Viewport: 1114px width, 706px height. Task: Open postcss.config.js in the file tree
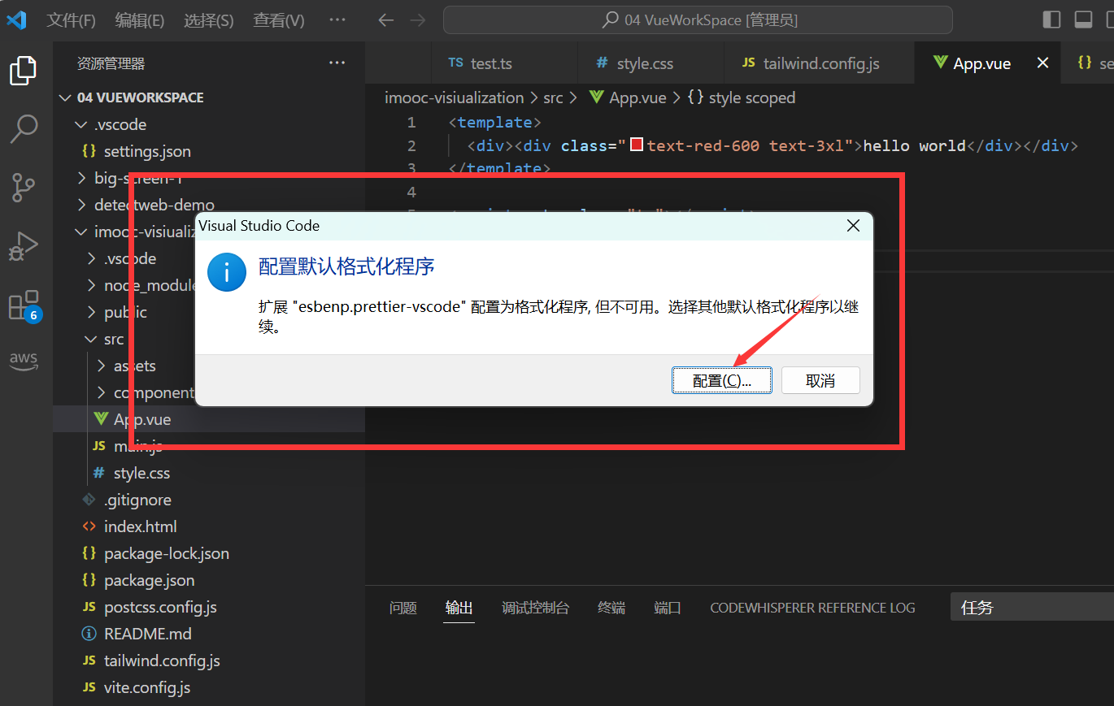209,607
